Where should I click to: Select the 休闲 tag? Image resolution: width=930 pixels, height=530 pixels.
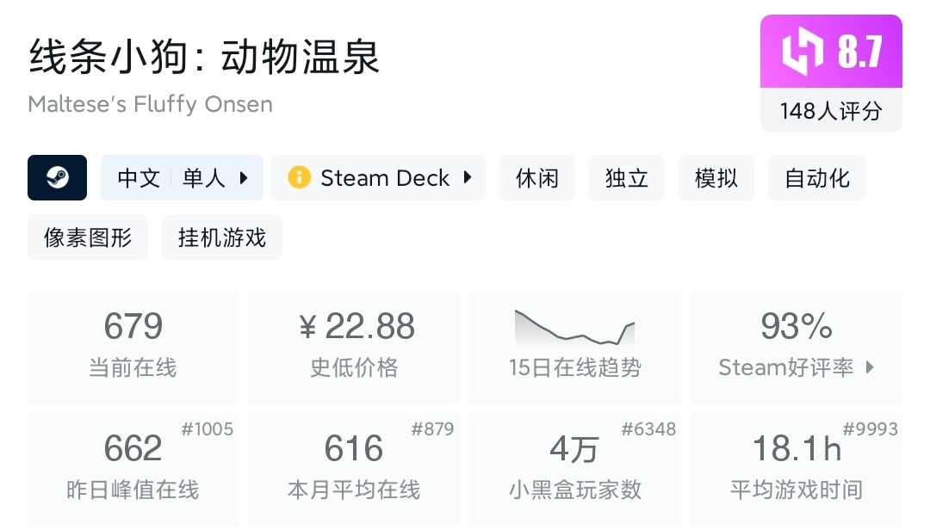pyautogui.click(x=537, y=178)
